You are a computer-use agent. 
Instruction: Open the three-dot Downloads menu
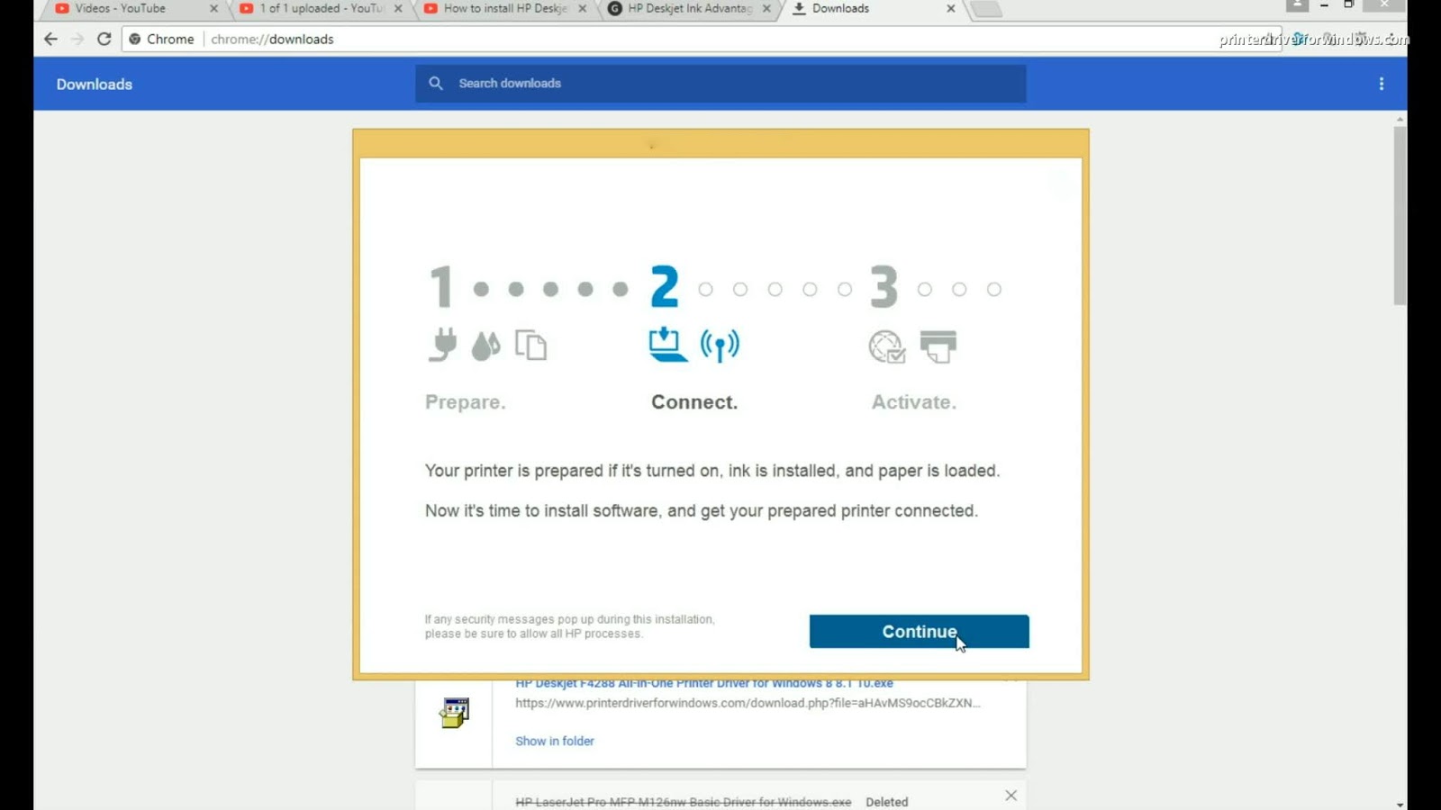pyautogui.click(x=1381, y=84)
